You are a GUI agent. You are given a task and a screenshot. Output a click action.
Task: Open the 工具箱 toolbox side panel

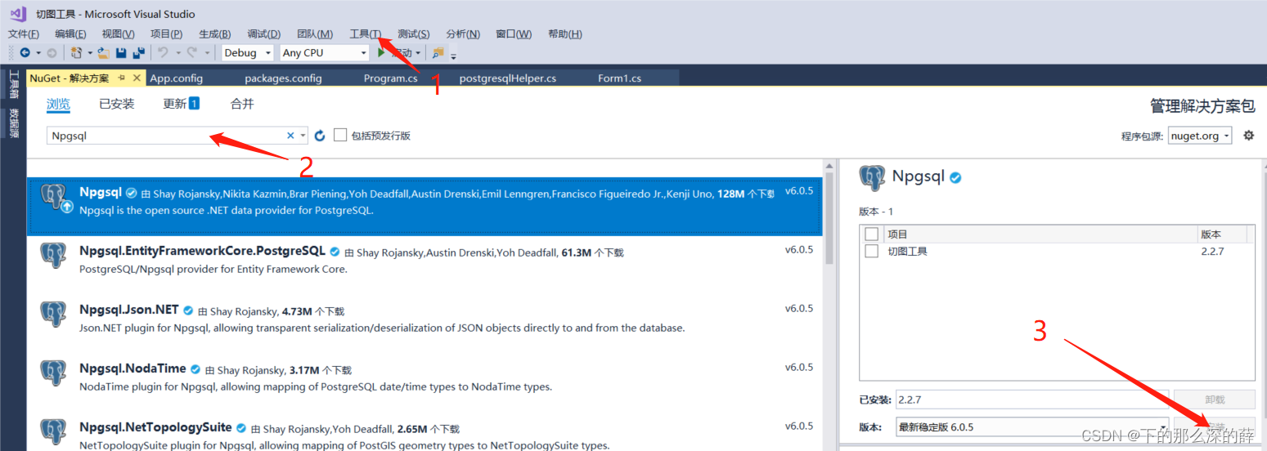[14, 84]
